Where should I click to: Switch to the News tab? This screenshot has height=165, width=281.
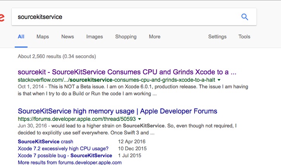point(67,37)
